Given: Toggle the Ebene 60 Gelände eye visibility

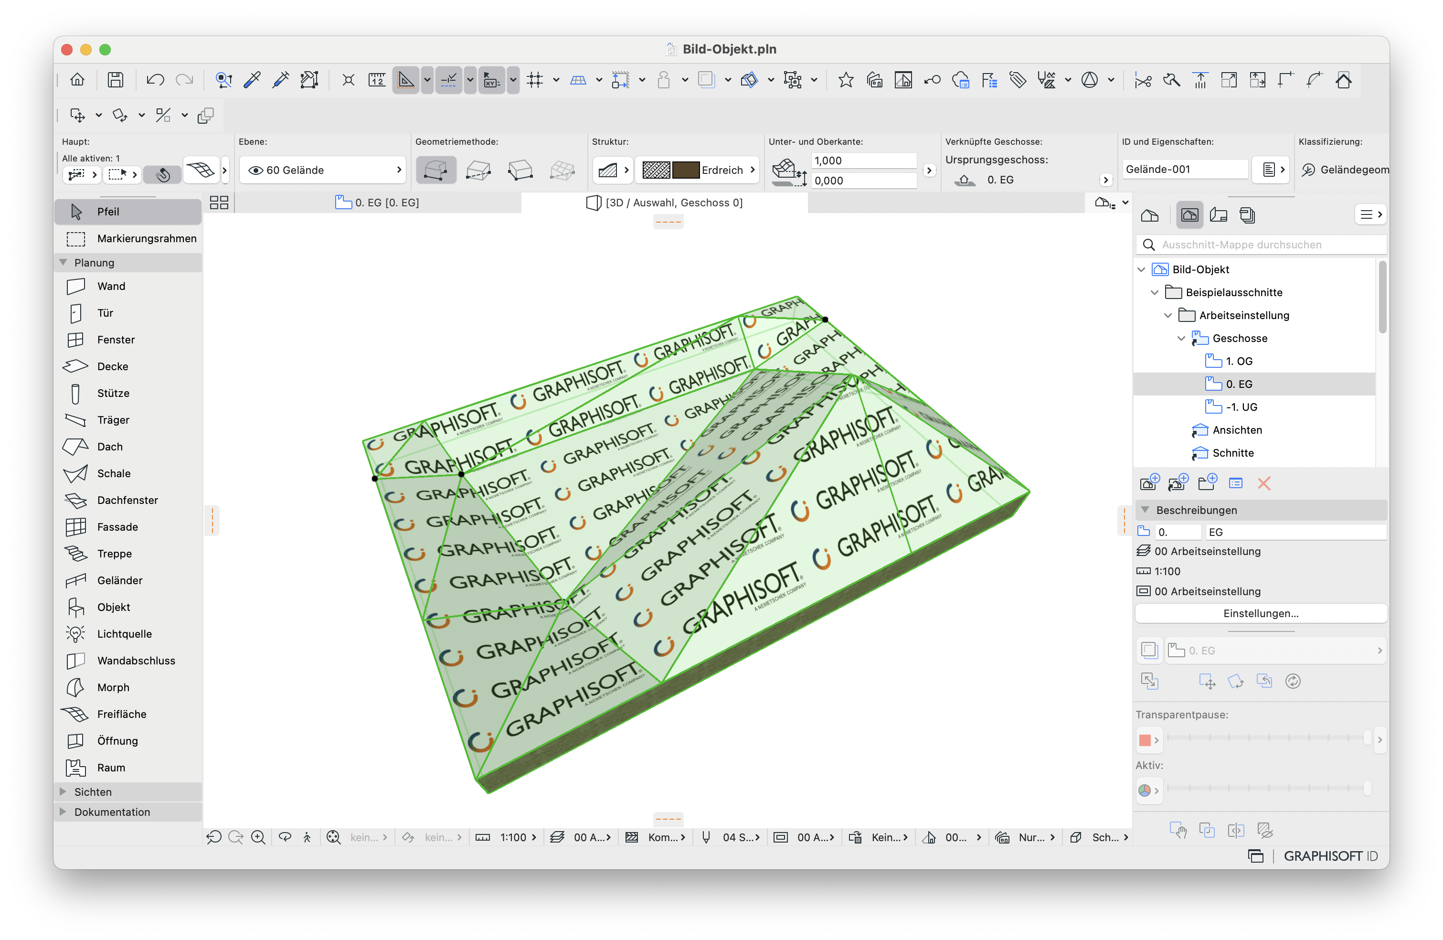Looking at the screenshot, I should (x=255, y=171).
